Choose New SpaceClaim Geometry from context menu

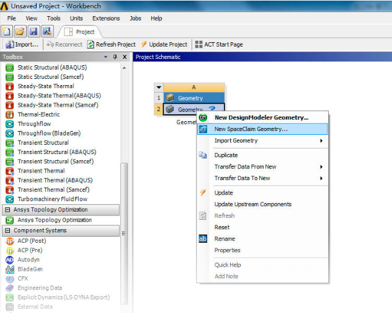pos(262,129)
